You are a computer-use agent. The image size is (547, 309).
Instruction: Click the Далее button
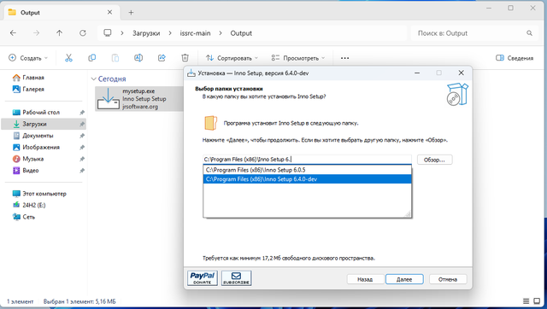pos(404,279)
